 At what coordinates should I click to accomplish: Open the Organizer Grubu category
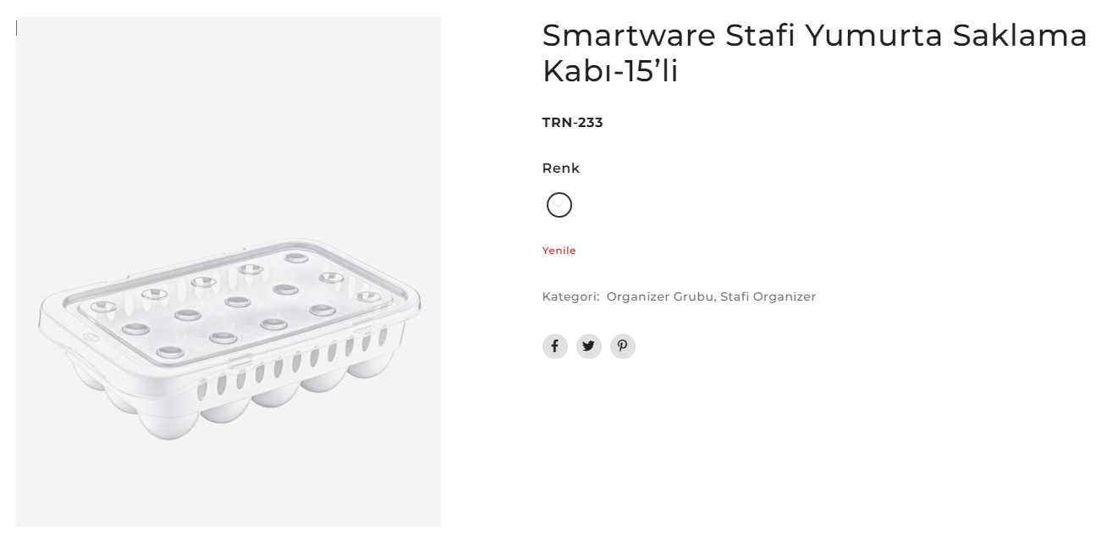coord(660,296)
